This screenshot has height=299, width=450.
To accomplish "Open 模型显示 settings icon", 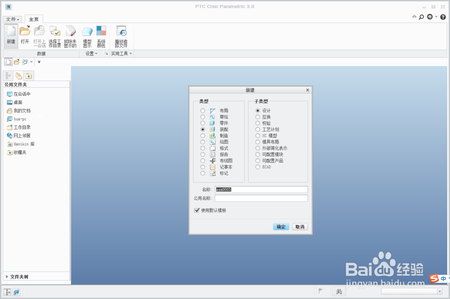I will coord(87,36).
